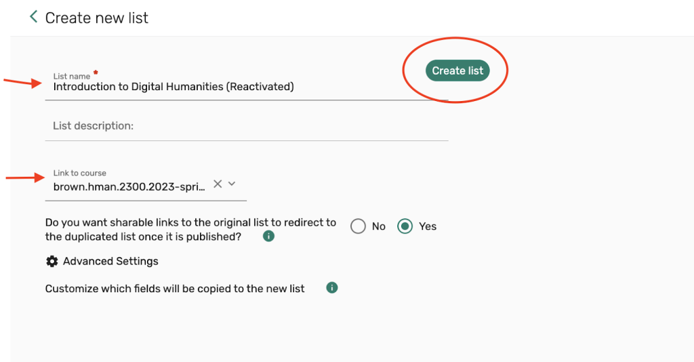The image size is (694, 362).
Task: Select the No radio button
Action: [358, 226]
